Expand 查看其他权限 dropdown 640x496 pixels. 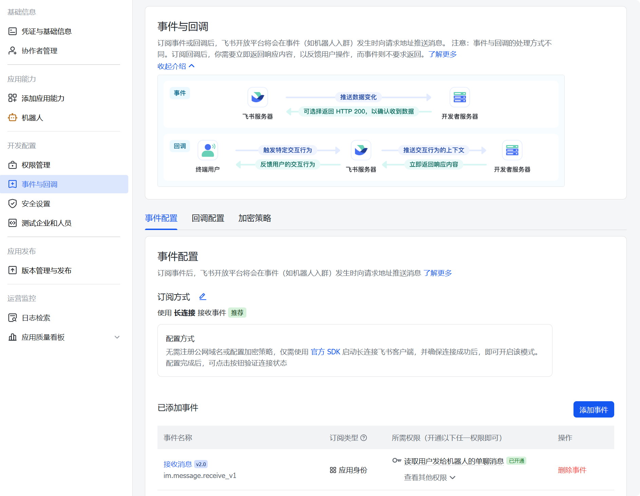pyautogui.click(x=430, y=477)
